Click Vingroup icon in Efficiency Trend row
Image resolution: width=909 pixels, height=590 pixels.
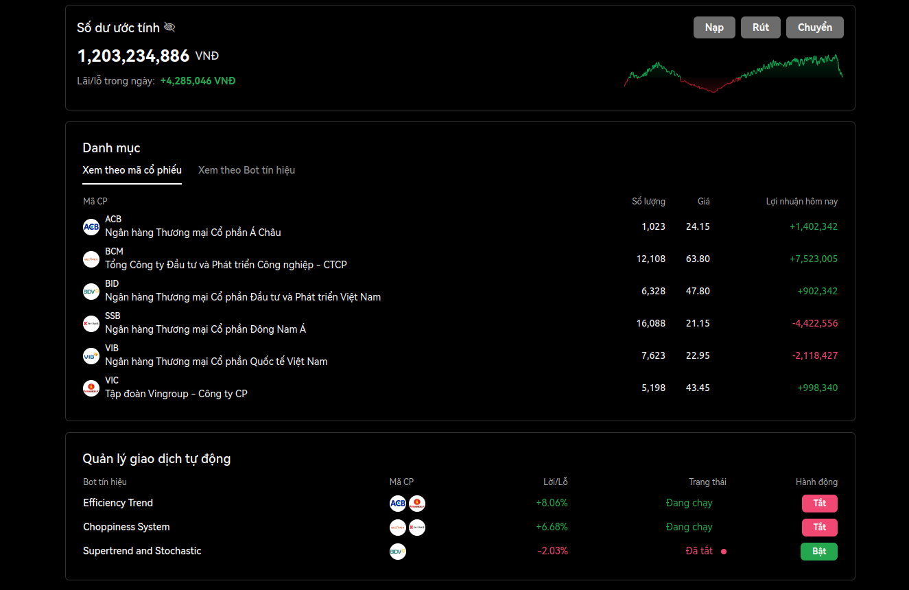coord(417,504)
